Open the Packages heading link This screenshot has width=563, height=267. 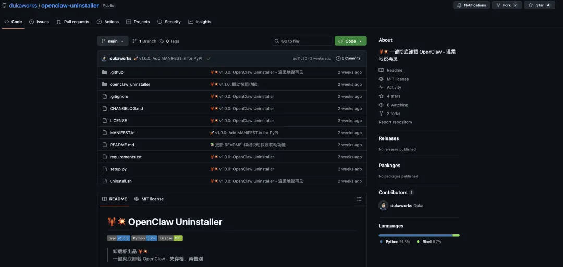389,166
